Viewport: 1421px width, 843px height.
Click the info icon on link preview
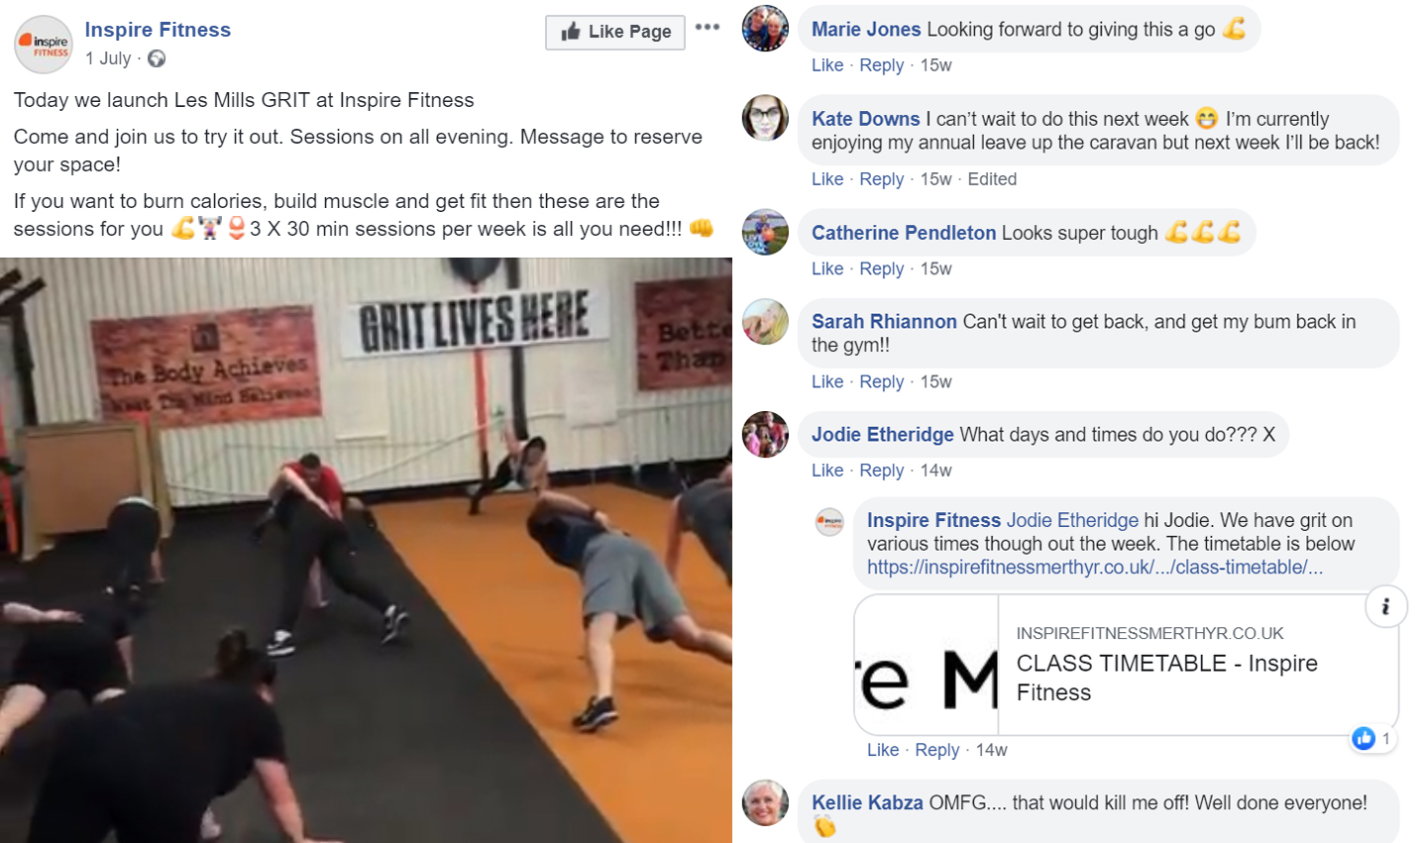1386,606
